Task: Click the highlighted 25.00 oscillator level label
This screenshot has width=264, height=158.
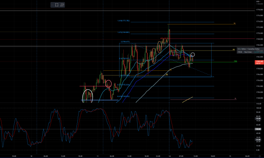Action: tap(258, 140)
